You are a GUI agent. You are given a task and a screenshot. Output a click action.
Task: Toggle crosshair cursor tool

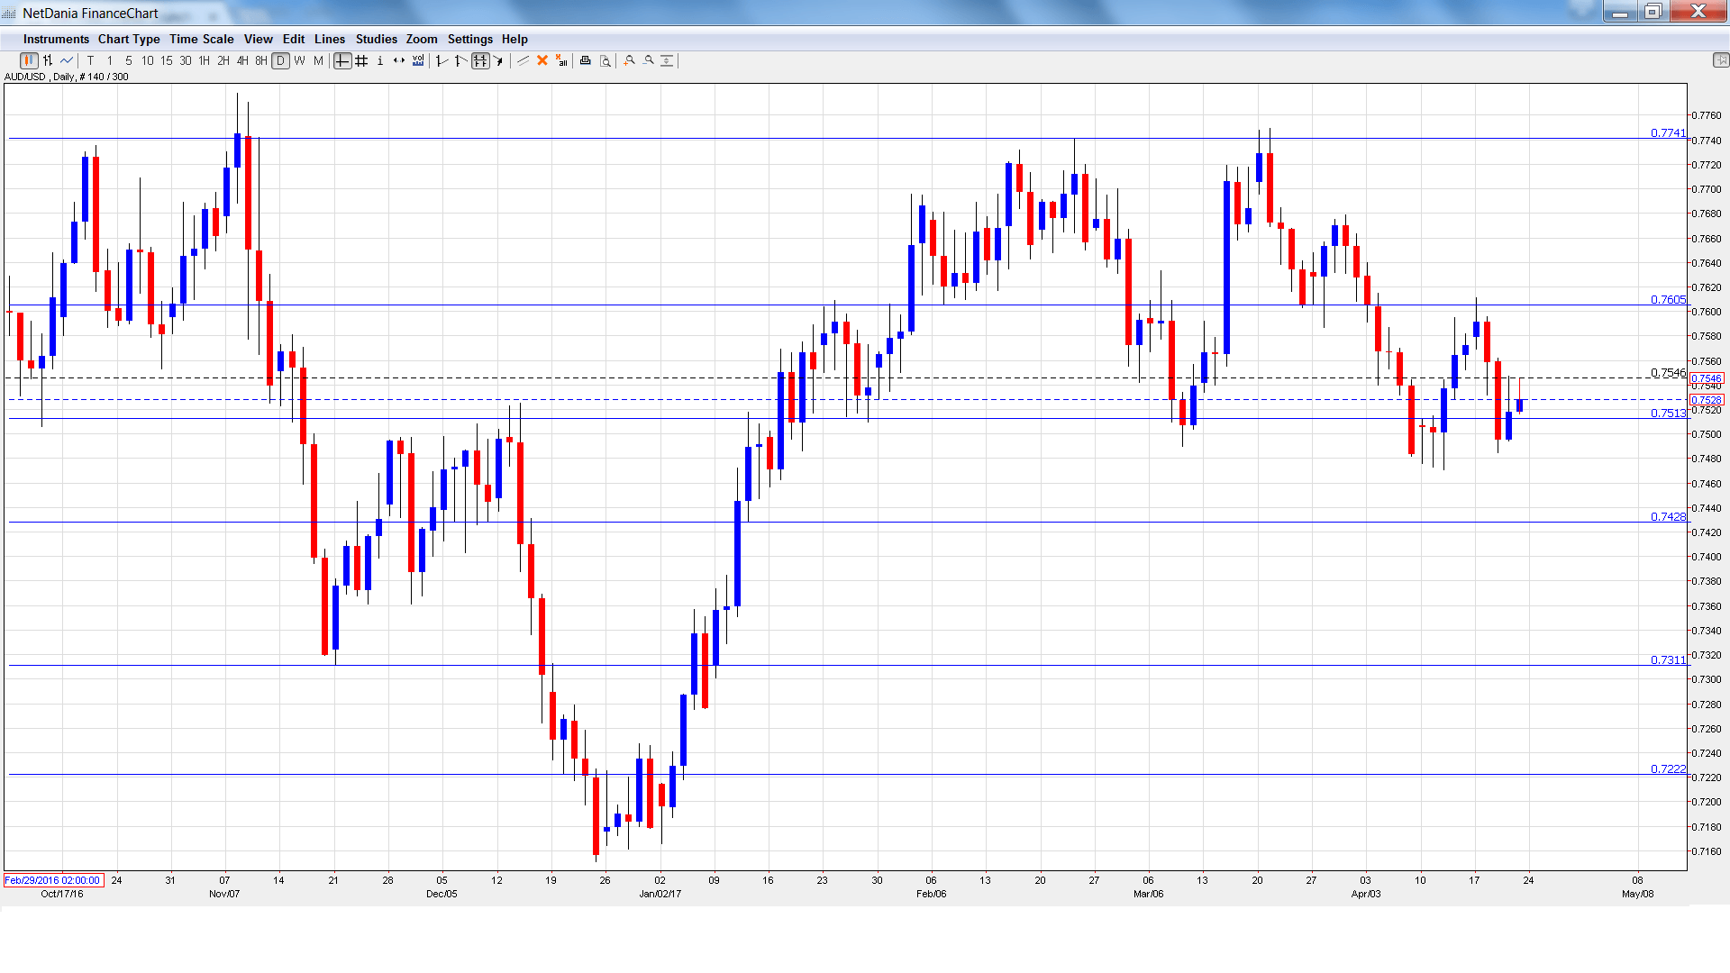pyautogui.click(x=342, y=61)
